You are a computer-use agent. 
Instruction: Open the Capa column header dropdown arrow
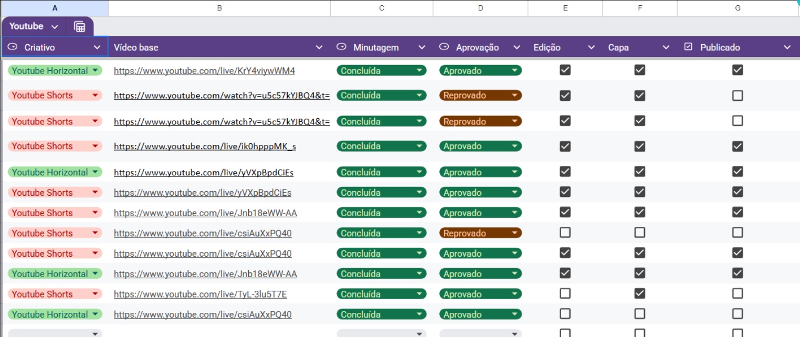pyautogui.click(x=666, y=48)
